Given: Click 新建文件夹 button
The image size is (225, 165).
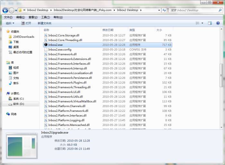Looking at the screenshot, I should (44, 23).
